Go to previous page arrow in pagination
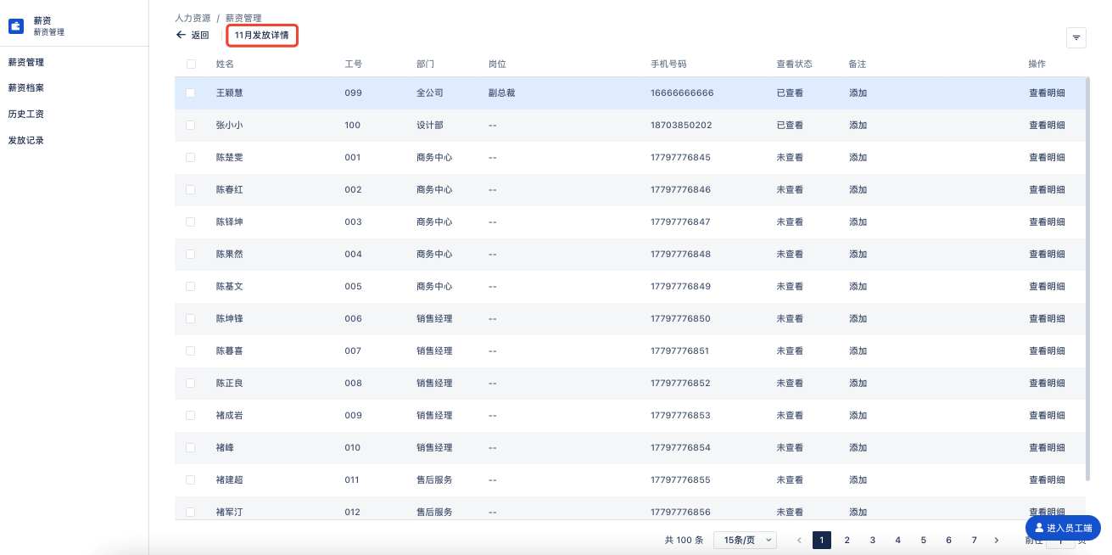 (x=798, y=540)
